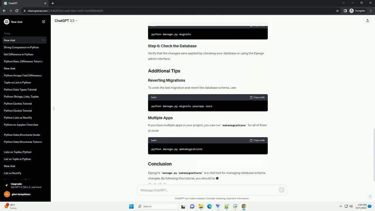Open a new browser tab
The height and width of the screenshot is (211, 375).
coord(53,3)
